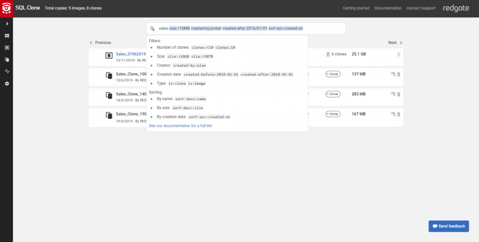Open Documentation in header
The image size is (479, 242).
point(388,8)
